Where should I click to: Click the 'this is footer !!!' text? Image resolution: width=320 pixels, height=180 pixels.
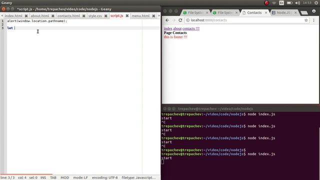[175, 37]
